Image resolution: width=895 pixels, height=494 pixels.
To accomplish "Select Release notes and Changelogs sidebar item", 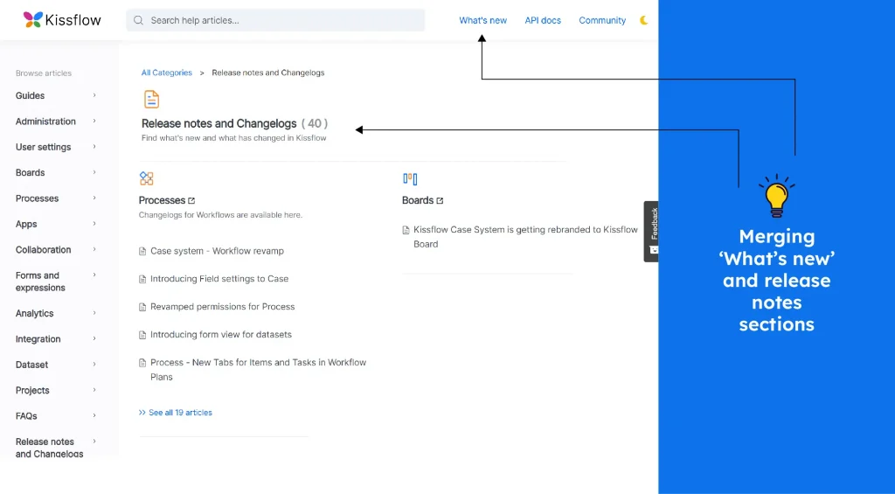I will click(50, 448).
